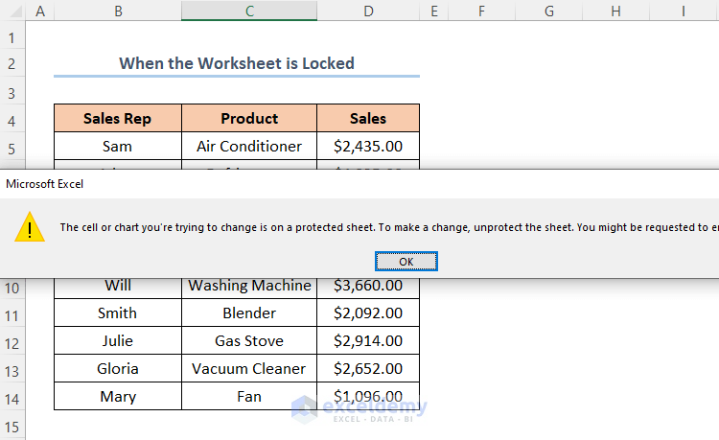Screen dimensions: 719x440
Task: Select the row 4 header
Action: pyautogui.click(x=12, y=119)
